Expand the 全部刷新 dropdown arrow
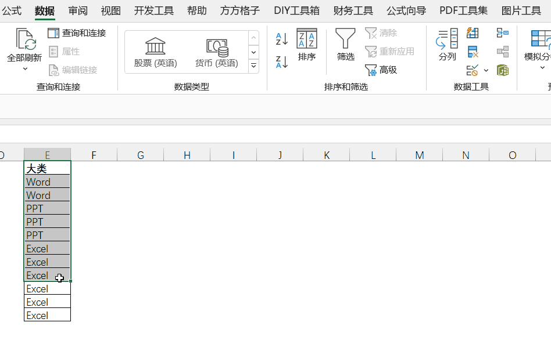Screen dimensions: 551x355 (25, 69)
